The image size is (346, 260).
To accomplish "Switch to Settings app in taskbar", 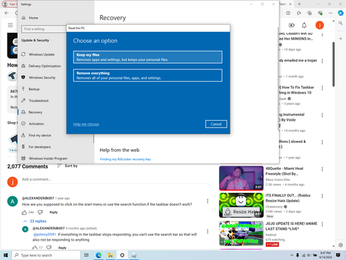I will click(x=122, y=255).
